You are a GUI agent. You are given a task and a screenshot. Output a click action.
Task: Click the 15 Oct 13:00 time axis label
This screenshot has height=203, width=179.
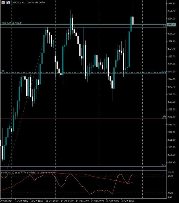click(128, 201)
